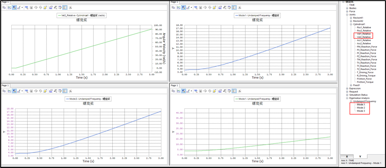Toggle the highlighted legend panel icon in green Mode 1 plot
Screen dimensions: 386x168
pos(234,91)
